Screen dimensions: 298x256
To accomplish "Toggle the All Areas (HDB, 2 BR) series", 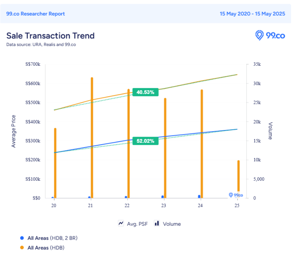I will tap(52, 238).
